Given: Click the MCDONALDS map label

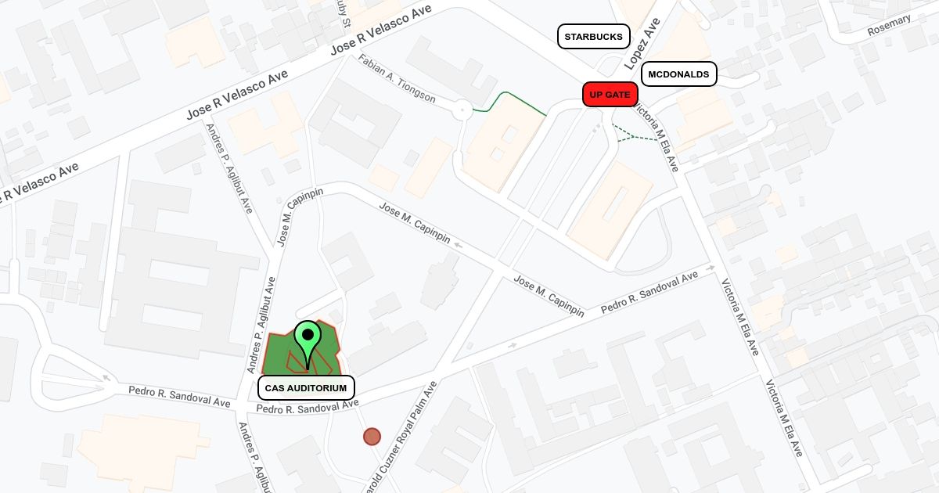Looking at the screenshot, I should point(679,74).
